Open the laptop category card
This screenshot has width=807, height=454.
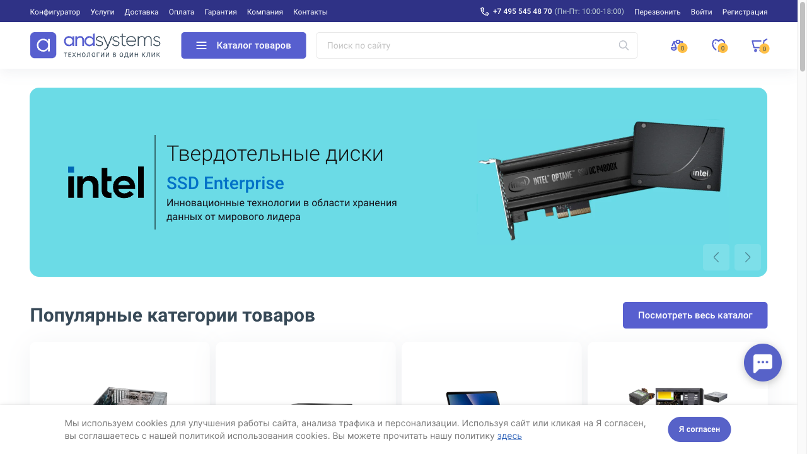click(x=492, y=374)
